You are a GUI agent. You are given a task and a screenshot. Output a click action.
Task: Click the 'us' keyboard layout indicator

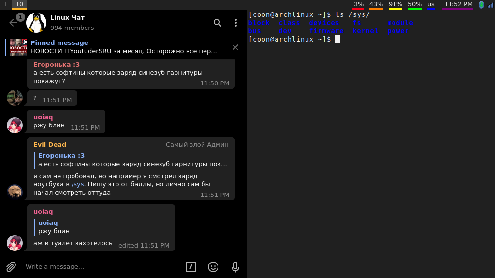[x=431, y=4]
